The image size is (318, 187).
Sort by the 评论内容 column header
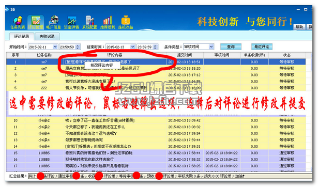pos(115,55)
